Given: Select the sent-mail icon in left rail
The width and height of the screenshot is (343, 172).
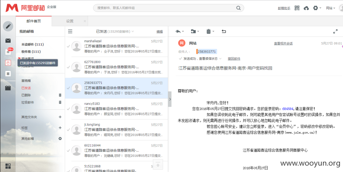Looking at the screenshot, I should point(8,63).
